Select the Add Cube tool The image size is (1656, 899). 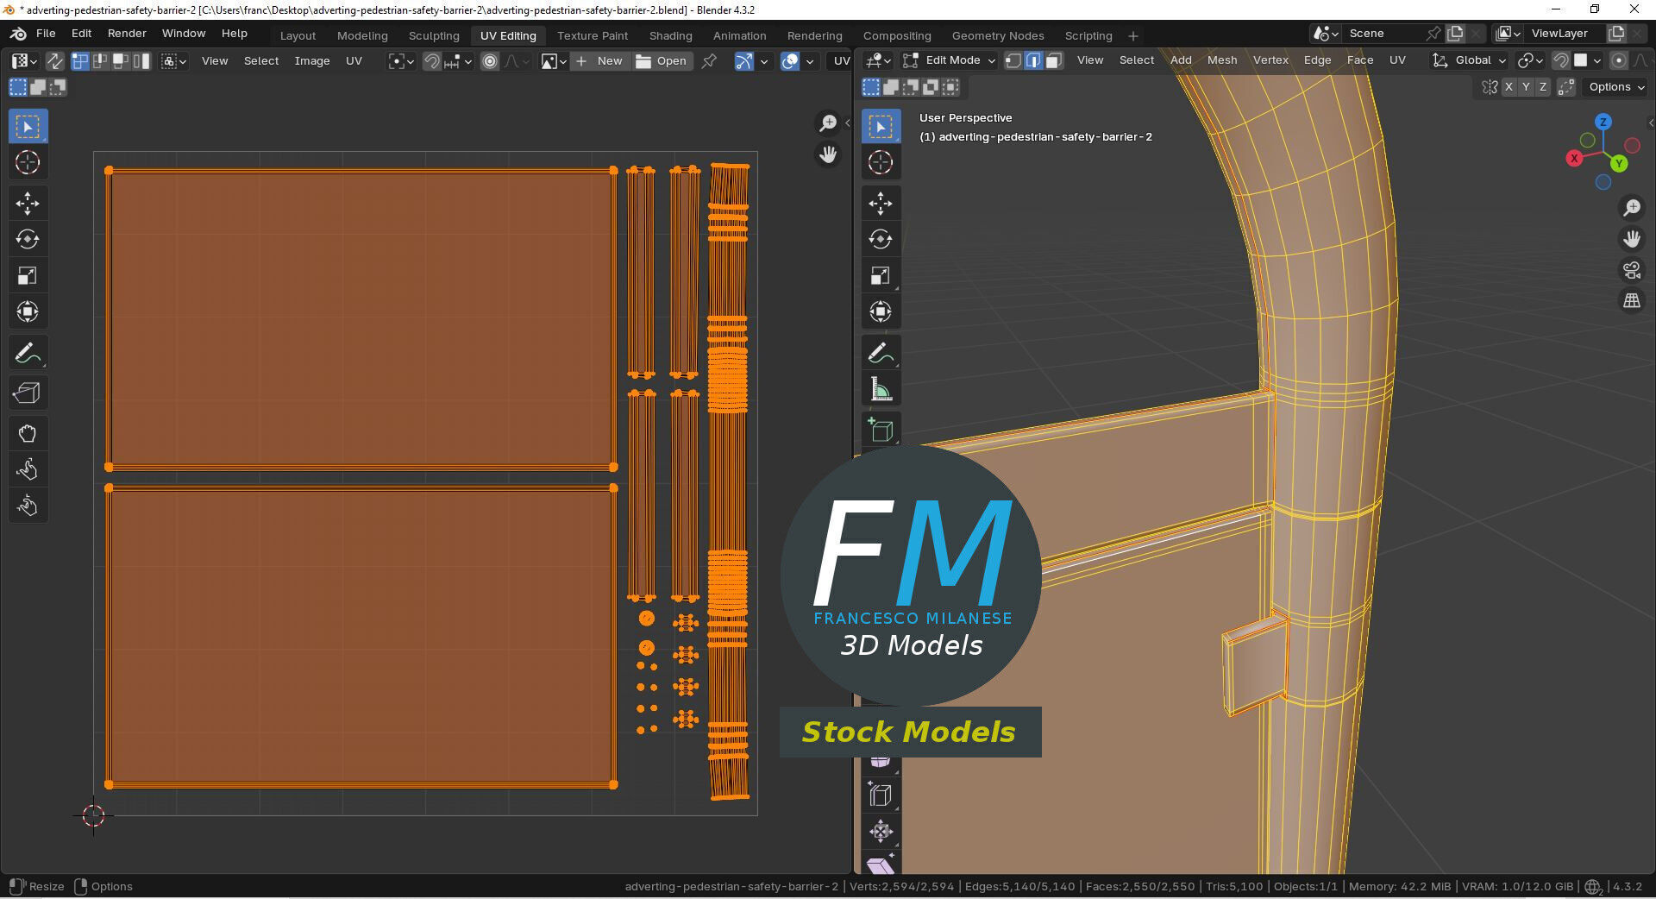click(x=881, y=429)
